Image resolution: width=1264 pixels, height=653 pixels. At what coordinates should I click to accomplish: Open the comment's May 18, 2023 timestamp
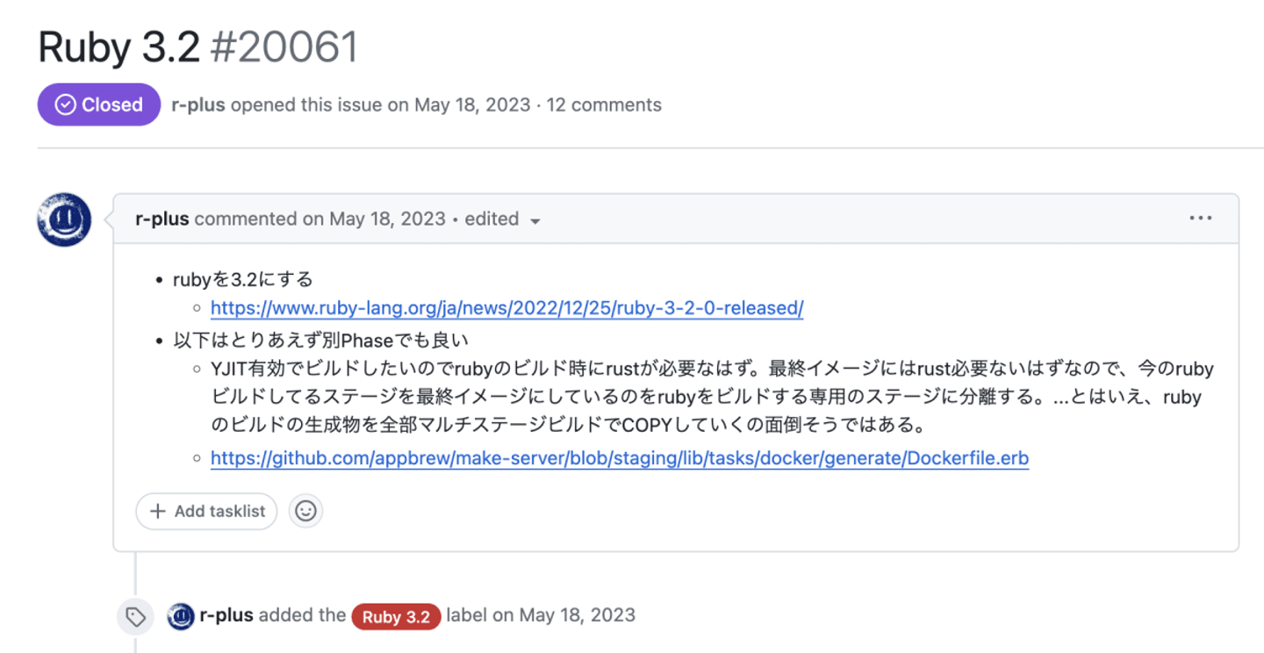[387, 219]
